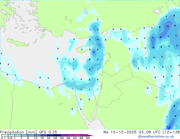Pick the 15–20 mm legend color swatch
Viewport: 180px width, 139px height.
pyautogui.click(x=44, y=135)
